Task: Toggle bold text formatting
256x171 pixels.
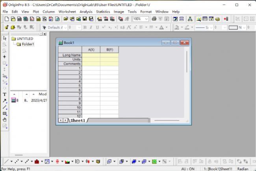Action: pos(85,27)
